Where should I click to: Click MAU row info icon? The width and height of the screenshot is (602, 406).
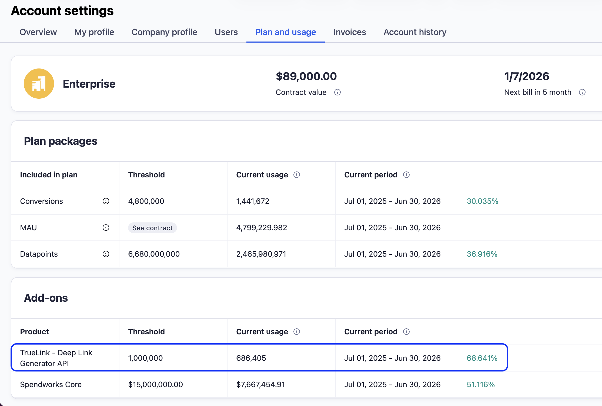click(106, 228)
